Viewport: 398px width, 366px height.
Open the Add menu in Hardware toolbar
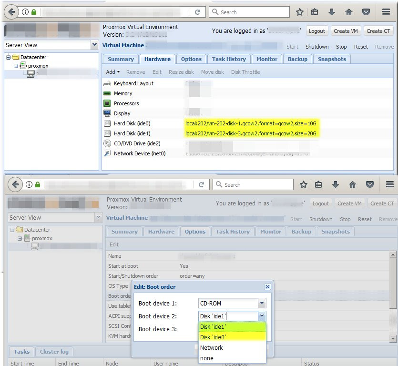pyautogui.click(x=112, y=72)
